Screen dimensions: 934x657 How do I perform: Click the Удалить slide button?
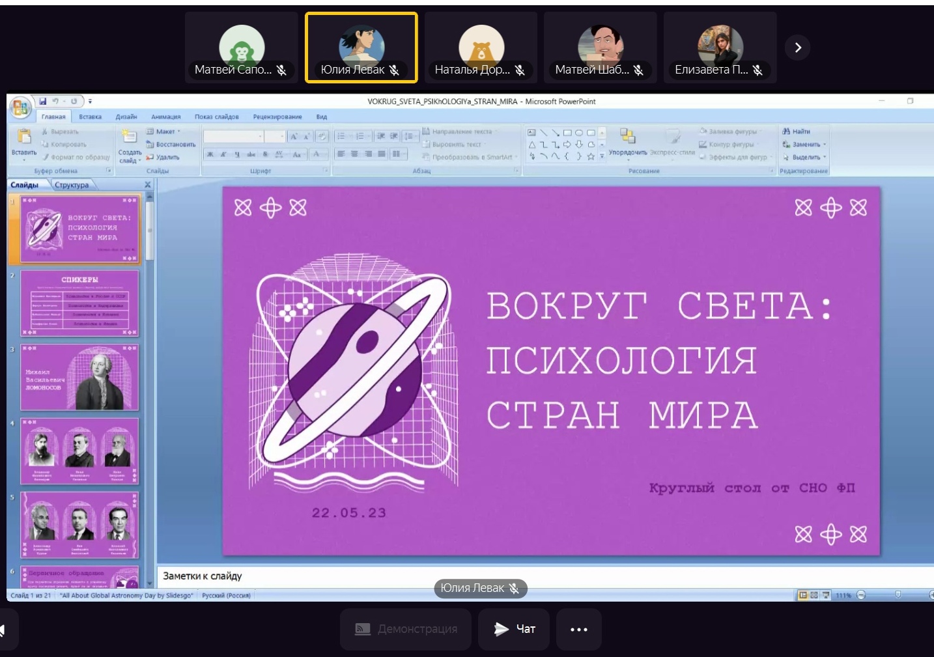(x=163, y=157)
